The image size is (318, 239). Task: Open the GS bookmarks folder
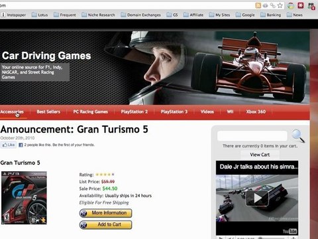tap(172, 15)
